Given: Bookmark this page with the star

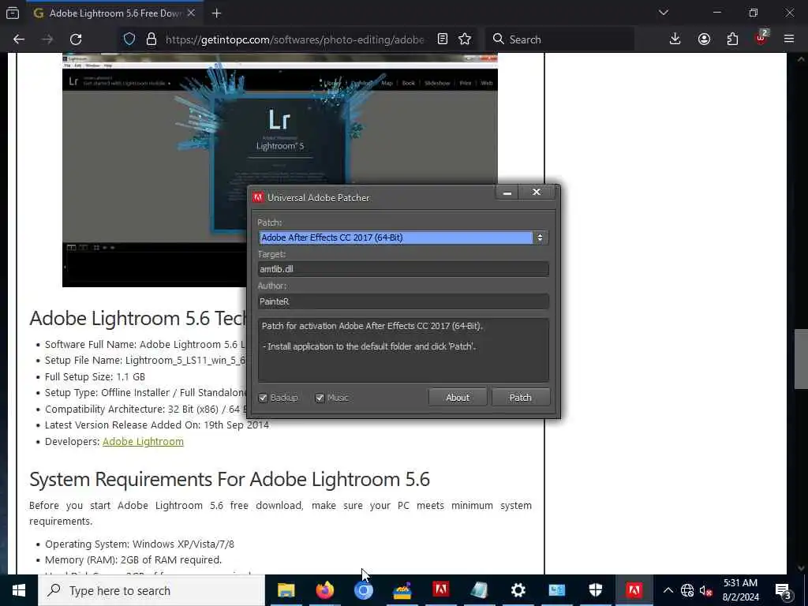Looking at the screenshot, I should click(x=465, y=39).
